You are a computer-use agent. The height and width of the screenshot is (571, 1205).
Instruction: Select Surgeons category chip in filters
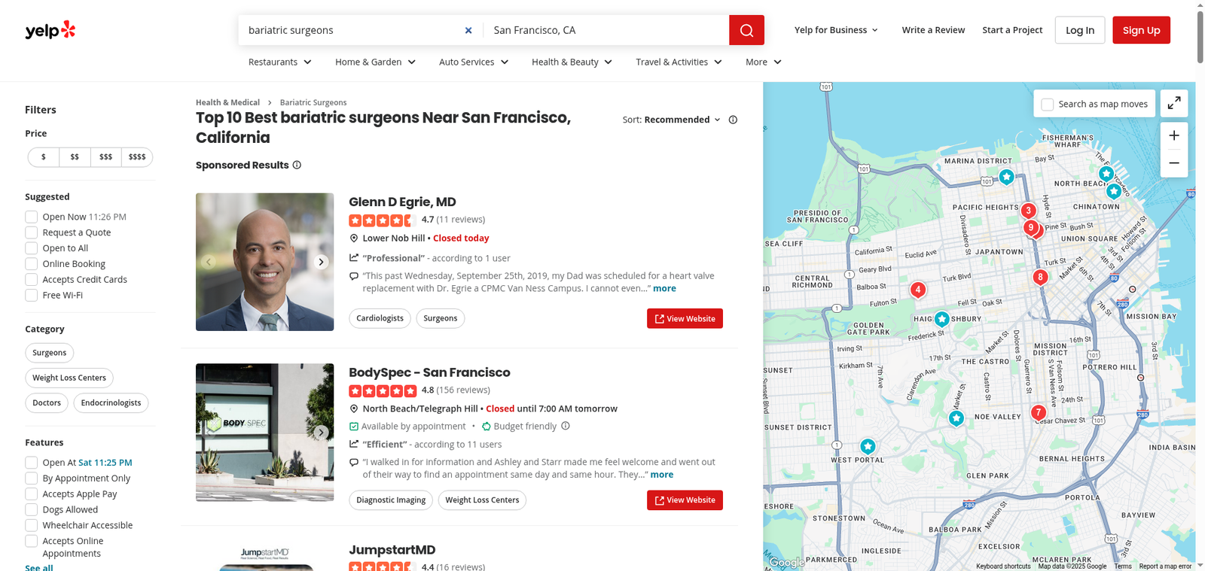coord(50,353)
